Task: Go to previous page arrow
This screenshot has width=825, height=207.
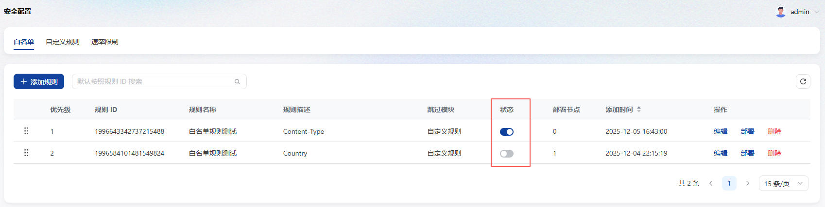Action: (711, 183)
